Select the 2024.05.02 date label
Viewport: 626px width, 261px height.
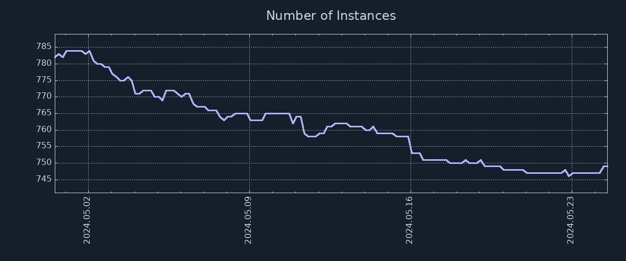pyautogui.click(x=88, y=220)
